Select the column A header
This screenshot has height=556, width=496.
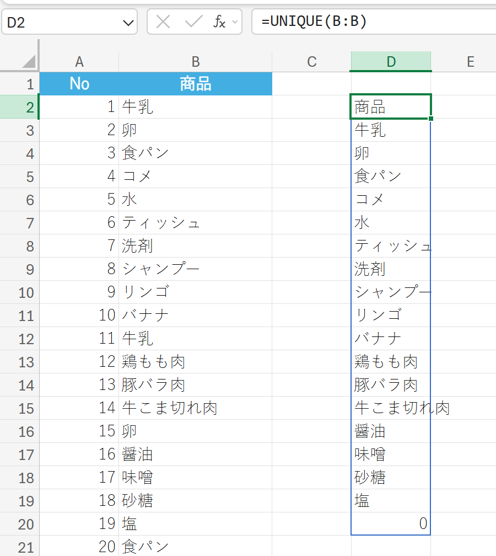click(79, 61)
